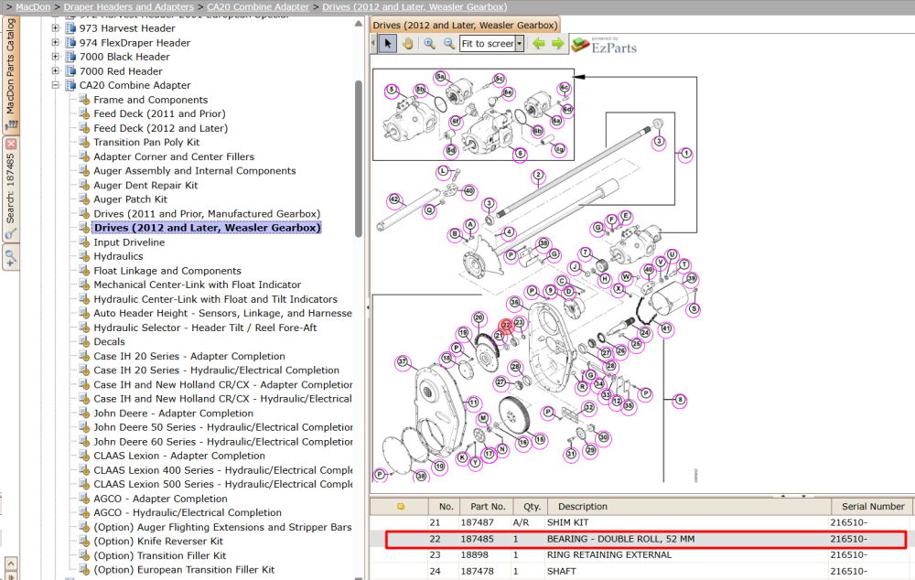Open Drives (2012 and Later) breadcrumb link
Image resolution: width=915 pixels, height=580 pixels.
414,7
